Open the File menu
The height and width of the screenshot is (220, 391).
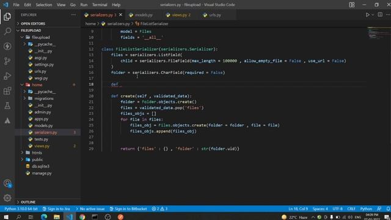click(x=16, y=5)
